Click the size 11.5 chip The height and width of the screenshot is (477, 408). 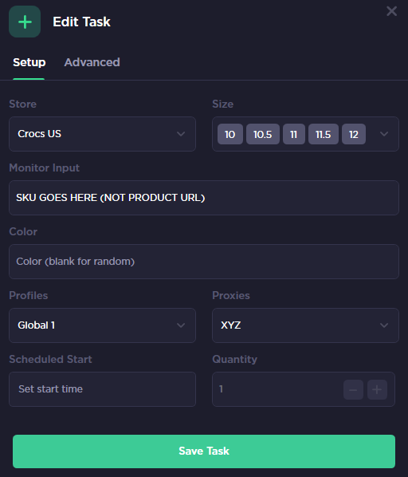[x=323, y=134]
